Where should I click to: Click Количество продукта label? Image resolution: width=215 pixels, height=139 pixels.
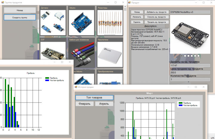tap(183, 76)
